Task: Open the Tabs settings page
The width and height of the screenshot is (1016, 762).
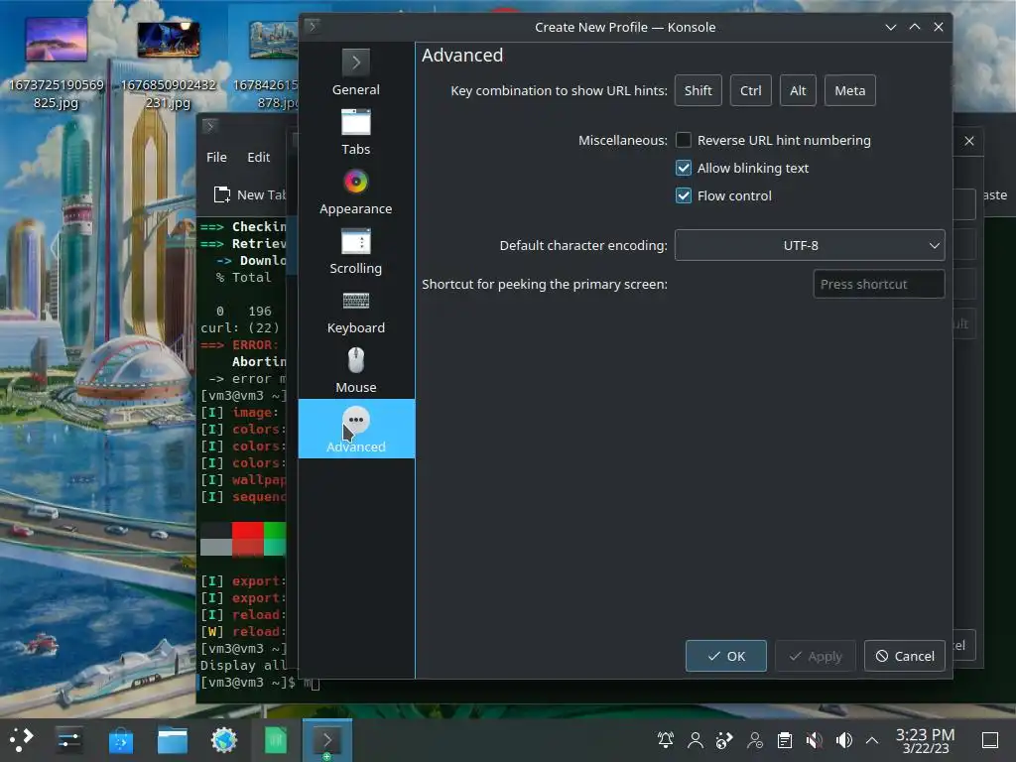Action: (356, 132)
